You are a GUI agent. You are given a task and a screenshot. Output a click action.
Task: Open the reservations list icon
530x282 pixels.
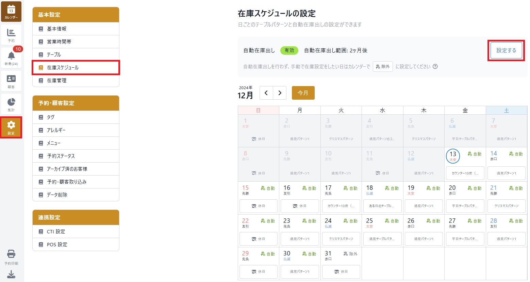(x=11, y=35)
